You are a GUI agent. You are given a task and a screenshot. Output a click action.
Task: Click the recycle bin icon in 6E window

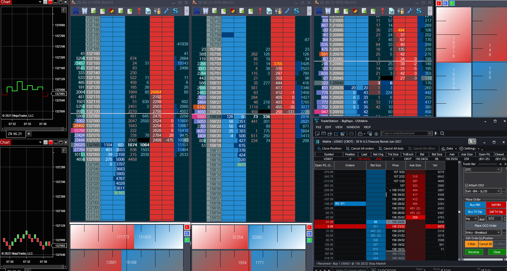click(328, 11)
